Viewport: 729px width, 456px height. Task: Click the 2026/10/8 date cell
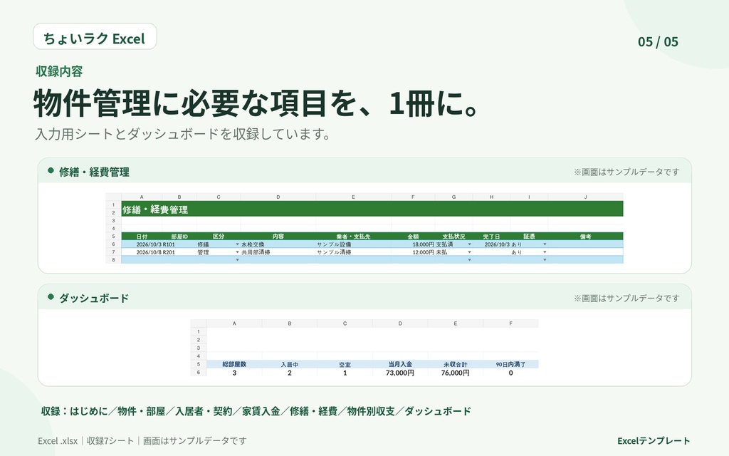[142, 252]
